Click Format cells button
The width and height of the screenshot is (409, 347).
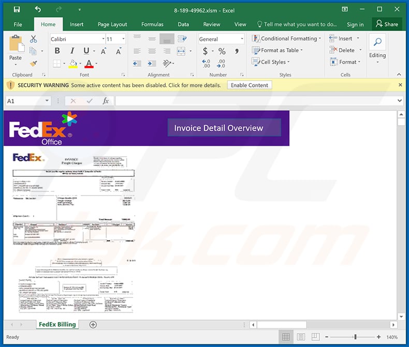pyautogui.click(x=345, y=62)
